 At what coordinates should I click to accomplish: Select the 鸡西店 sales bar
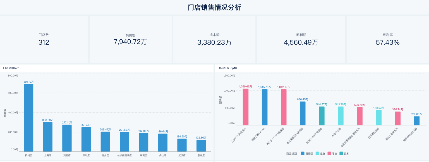click(67, 138)
